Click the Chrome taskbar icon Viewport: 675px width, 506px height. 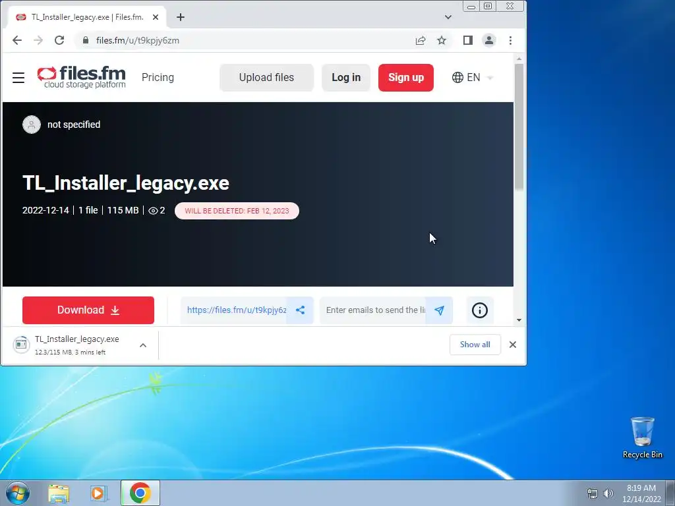pyautogui.click(x=140, y=493)
